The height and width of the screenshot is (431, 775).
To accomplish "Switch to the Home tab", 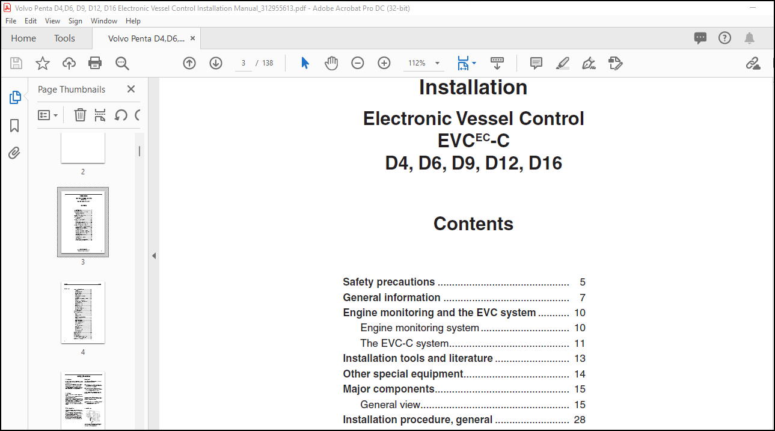I will tap(23, 38).
